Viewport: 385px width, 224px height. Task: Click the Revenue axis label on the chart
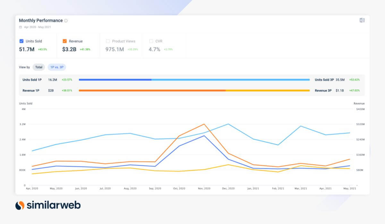(359, 103)
